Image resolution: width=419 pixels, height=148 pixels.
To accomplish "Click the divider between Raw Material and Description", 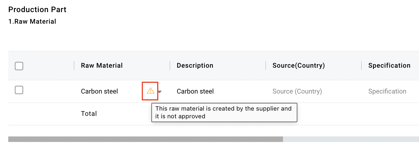I will [x=170, y=65].
